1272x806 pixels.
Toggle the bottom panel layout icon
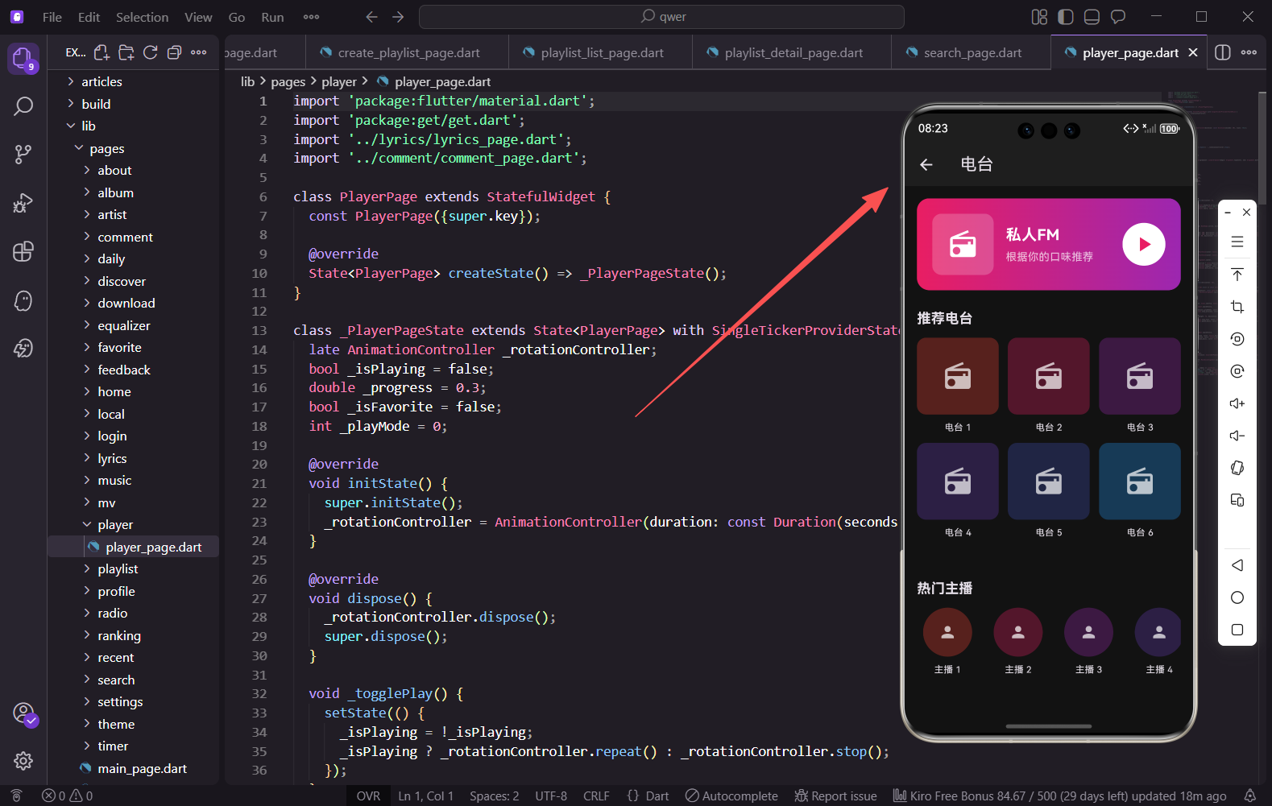click(1092, 17)
